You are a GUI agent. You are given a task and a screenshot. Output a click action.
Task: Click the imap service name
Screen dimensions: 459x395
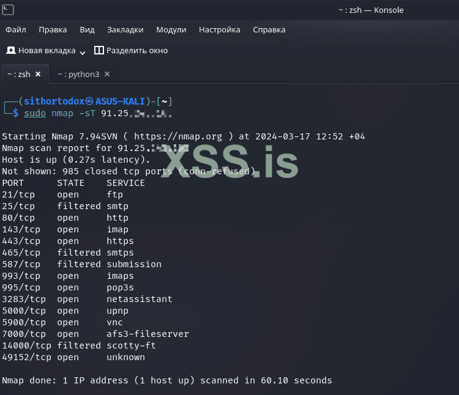coord(118,229)
